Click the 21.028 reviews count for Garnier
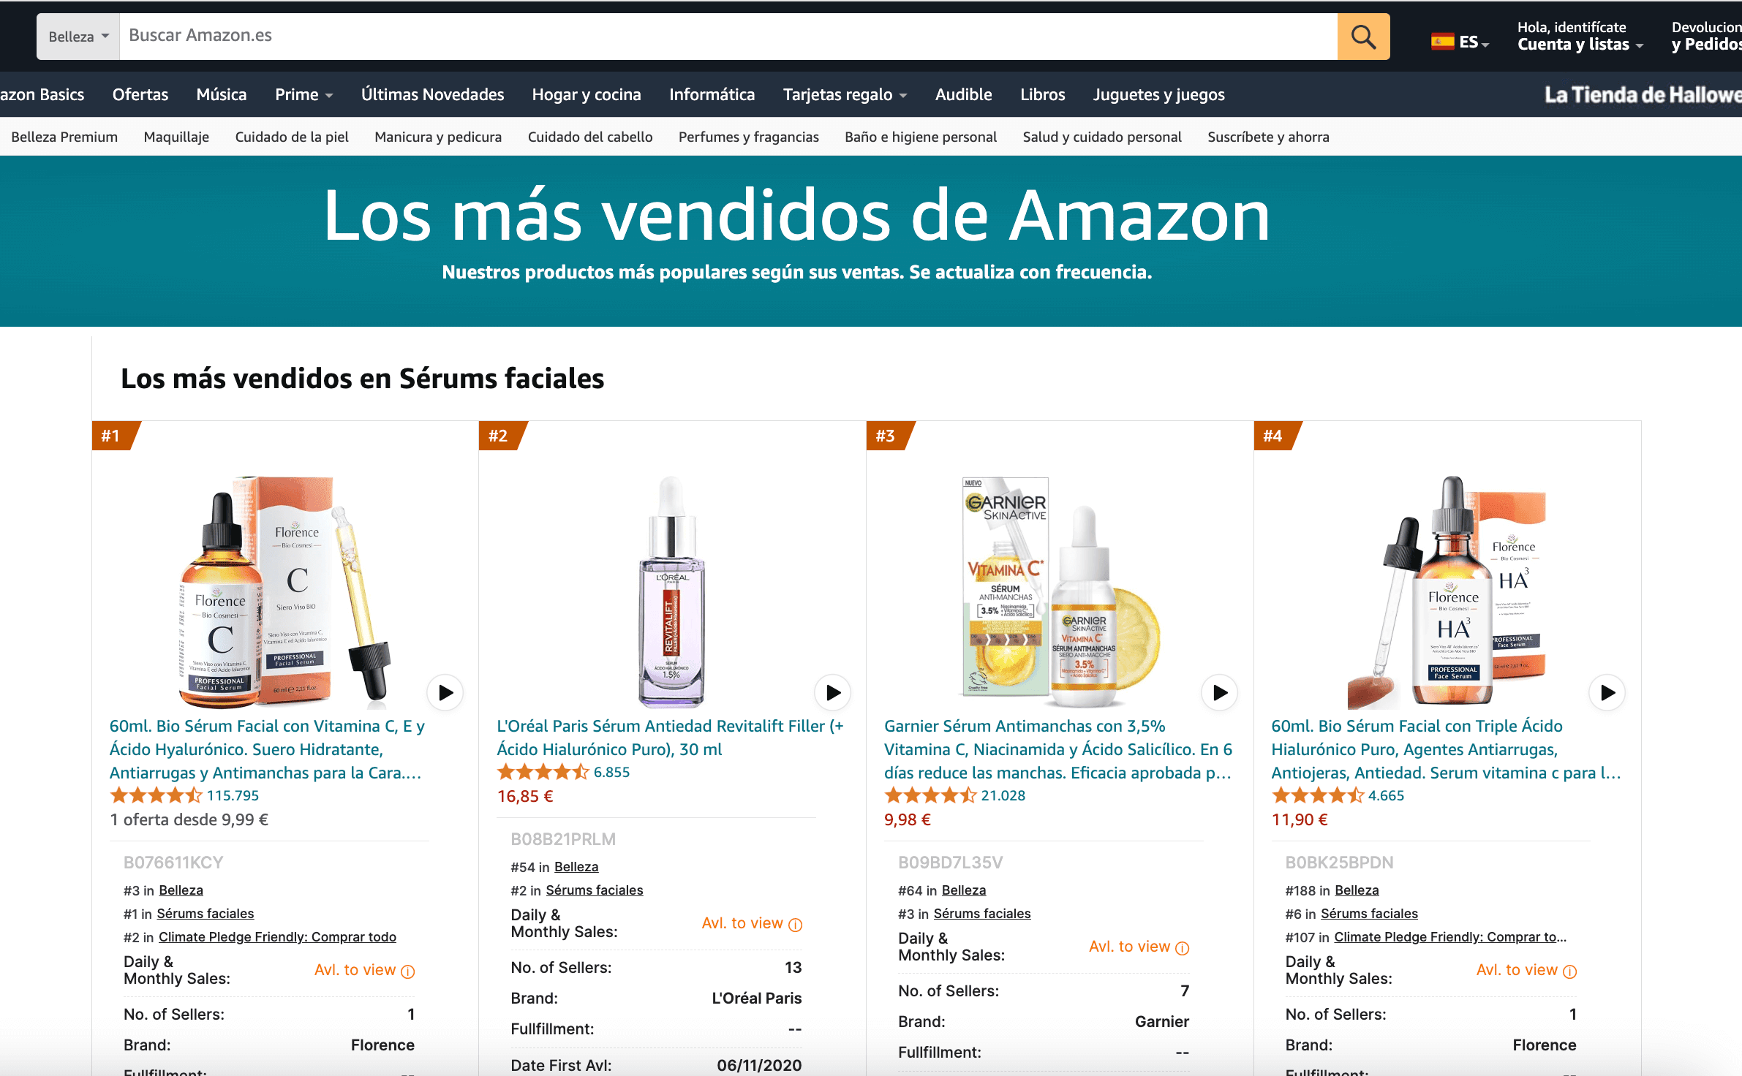1742x1076 pixels. [x=1003, y=796]
